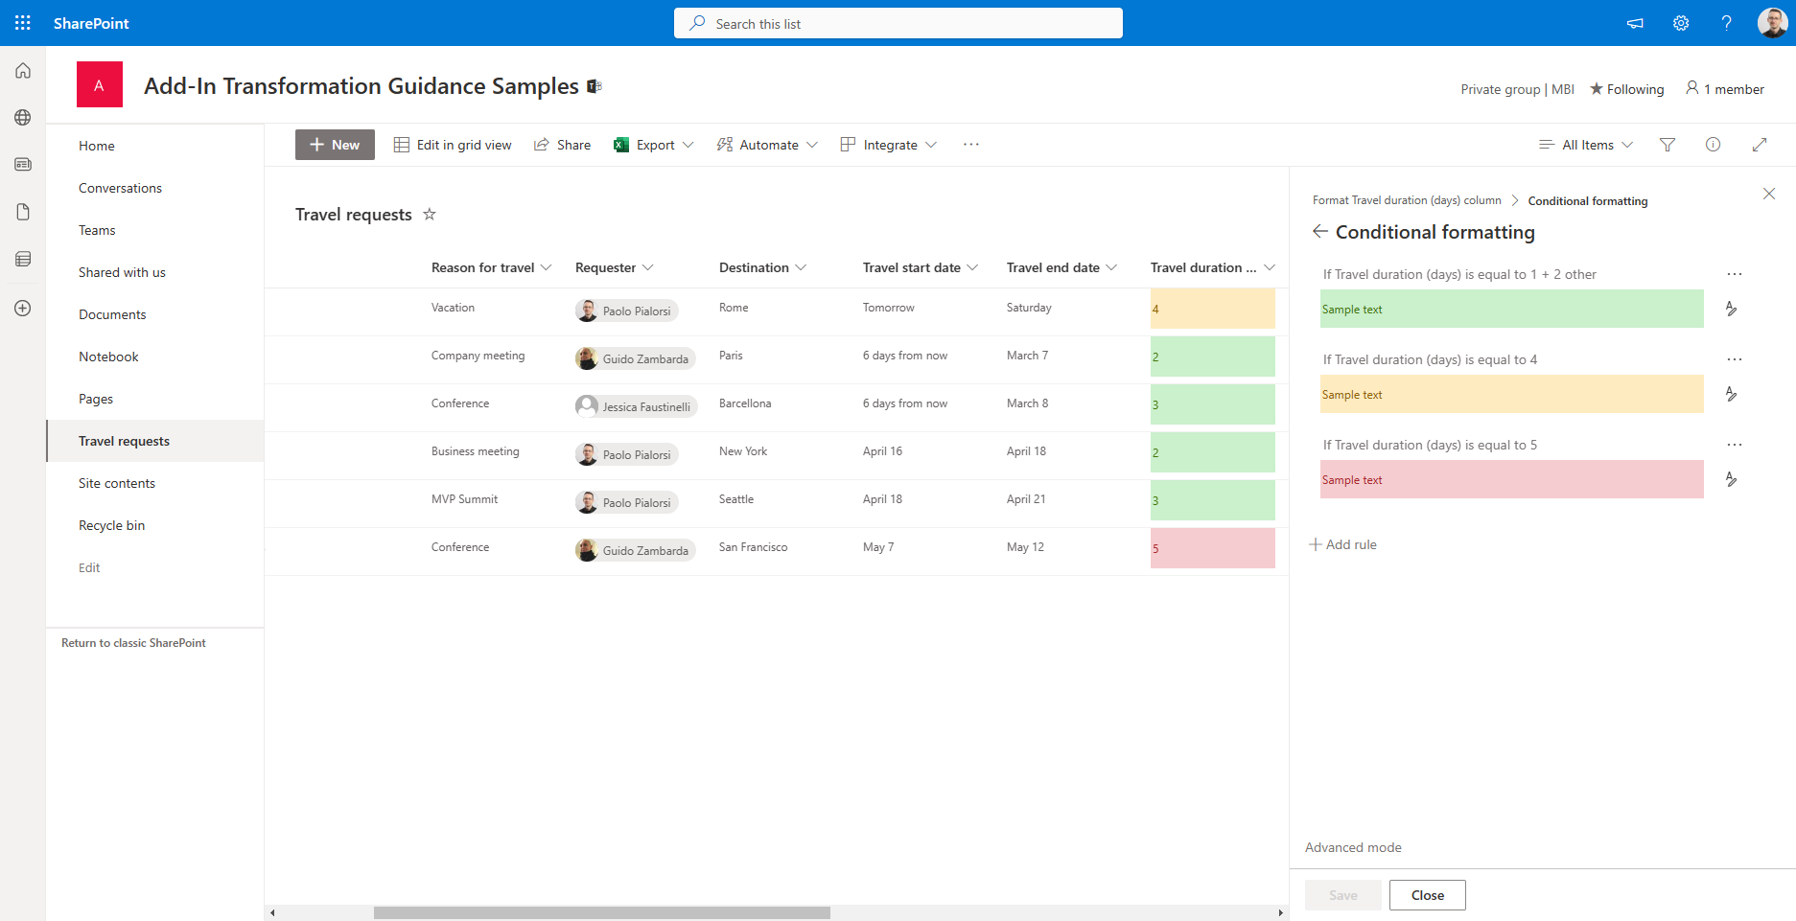
Task: Go to Site contents in navigation
Action: tap(117, 483)
